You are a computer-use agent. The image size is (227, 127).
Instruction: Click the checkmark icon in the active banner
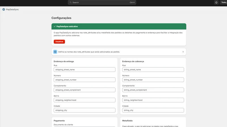[x=54, y=26]
